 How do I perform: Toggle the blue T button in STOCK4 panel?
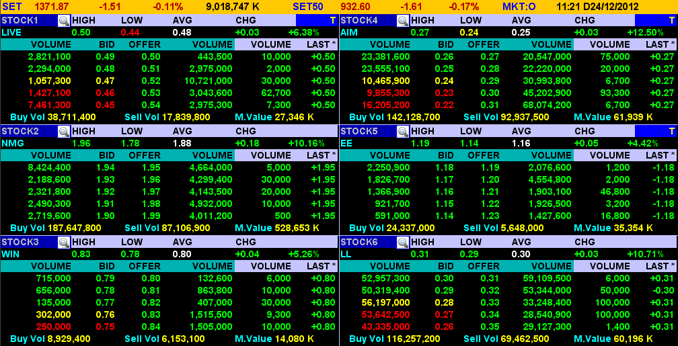[656, 20]
